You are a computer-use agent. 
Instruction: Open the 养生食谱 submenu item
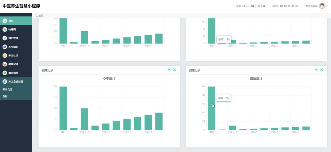7,89
